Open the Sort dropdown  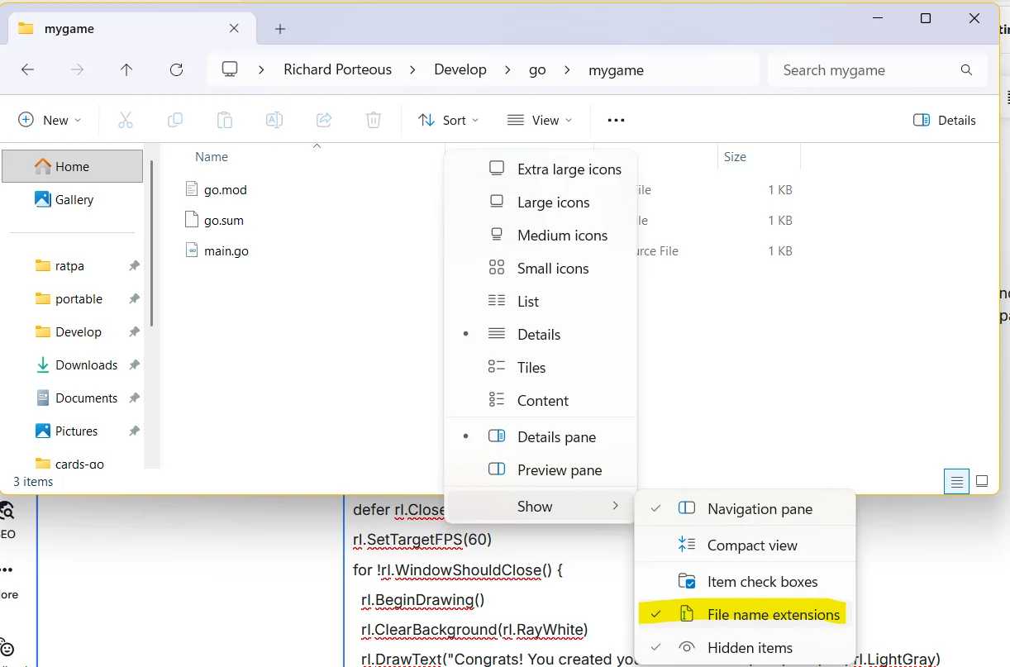point(448,120)
